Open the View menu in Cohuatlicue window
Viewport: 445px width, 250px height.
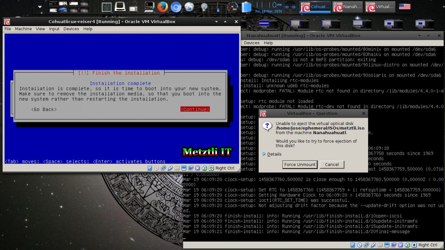click(x=40, y=29)
